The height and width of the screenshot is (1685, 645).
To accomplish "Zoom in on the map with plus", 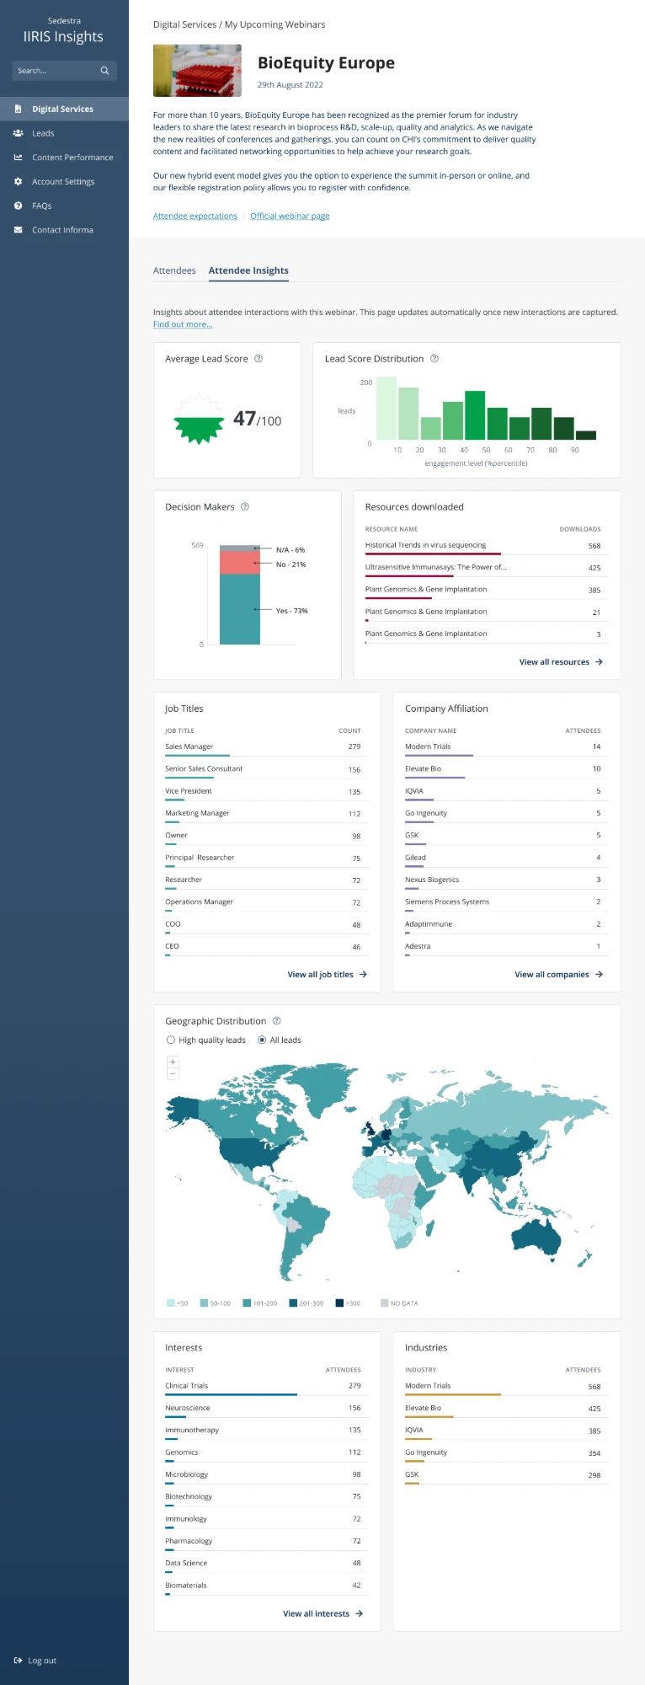I will click(173, 1062).
